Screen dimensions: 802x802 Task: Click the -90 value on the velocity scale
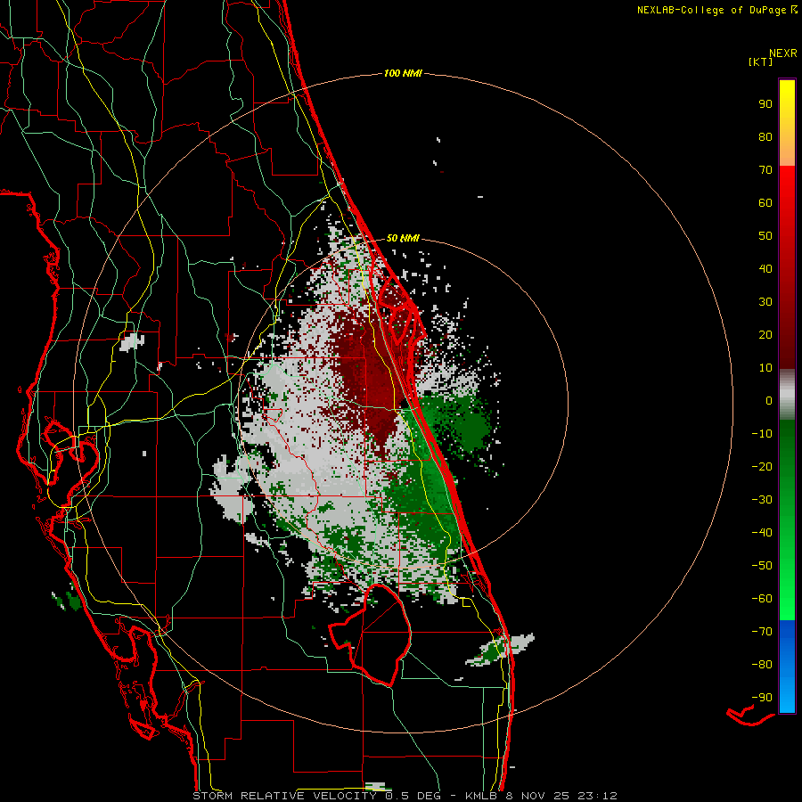click(x=762, y=698)
